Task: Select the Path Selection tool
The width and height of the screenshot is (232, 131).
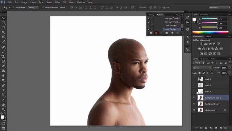Action: (x=3, y=95)
